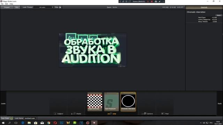
Task: Click the camera snapshot icon in recorder bar
Action: tap(156, 1)
